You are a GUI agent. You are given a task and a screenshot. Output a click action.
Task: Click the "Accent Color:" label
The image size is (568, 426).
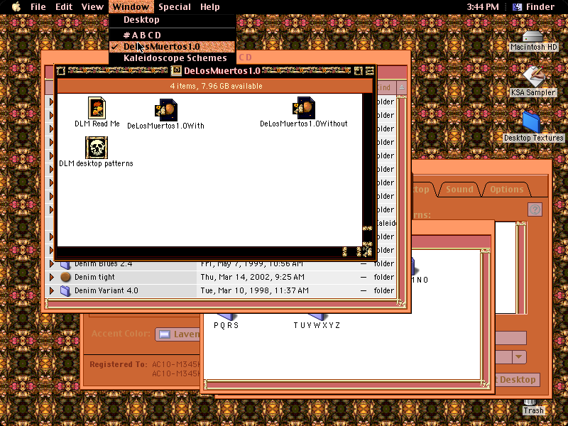[121, 334]
